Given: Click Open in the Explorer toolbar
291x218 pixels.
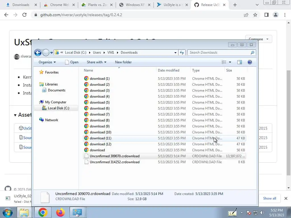Looking at the screenshot, I should 72,62.
